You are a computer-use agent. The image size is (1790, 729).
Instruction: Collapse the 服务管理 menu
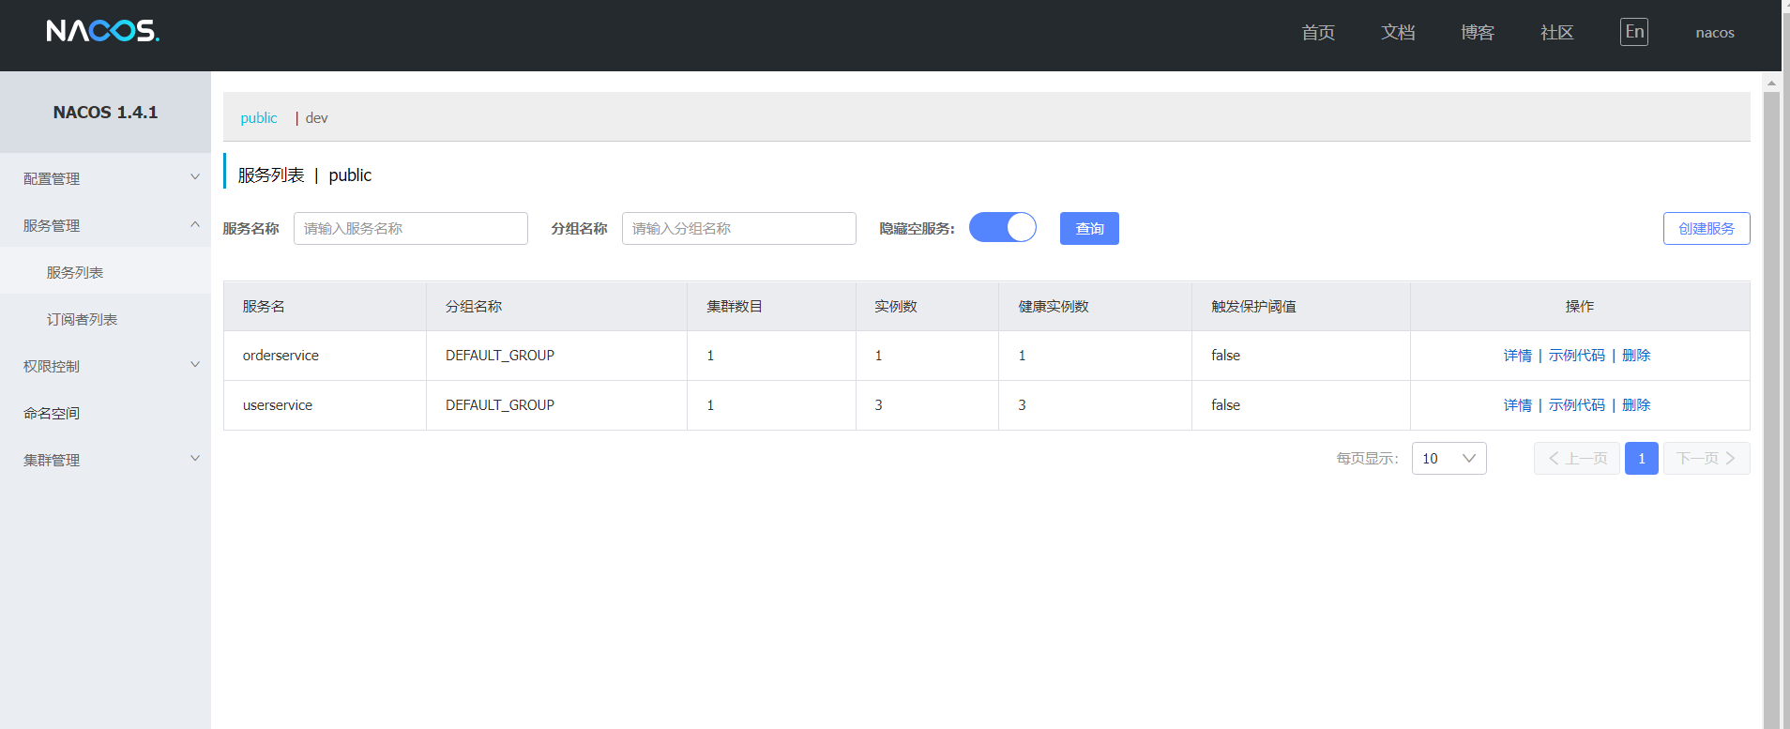tap(105, 225)
